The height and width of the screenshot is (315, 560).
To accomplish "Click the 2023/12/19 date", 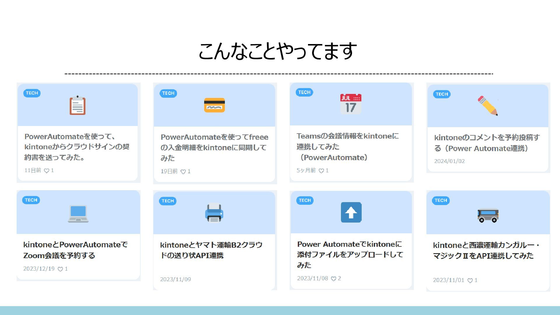I will tap(39, 269).
